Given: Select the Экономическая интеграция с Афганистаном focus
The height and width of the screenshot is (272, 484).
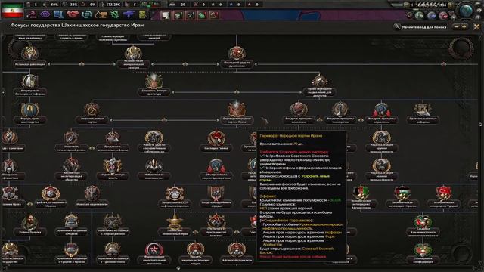Looking at the screenshot, I should pos(361,196).
